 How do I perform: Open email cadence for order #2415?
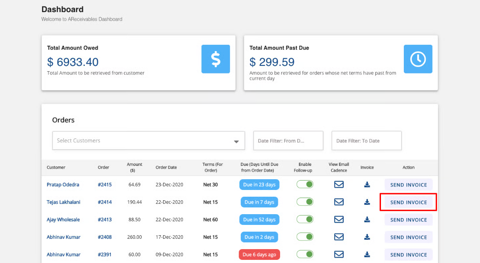pos(339,185)
